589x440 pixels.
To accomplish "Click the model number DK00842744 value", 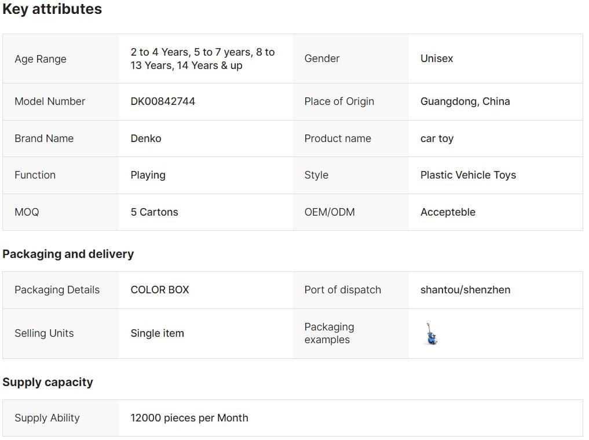I will point(163,101).
